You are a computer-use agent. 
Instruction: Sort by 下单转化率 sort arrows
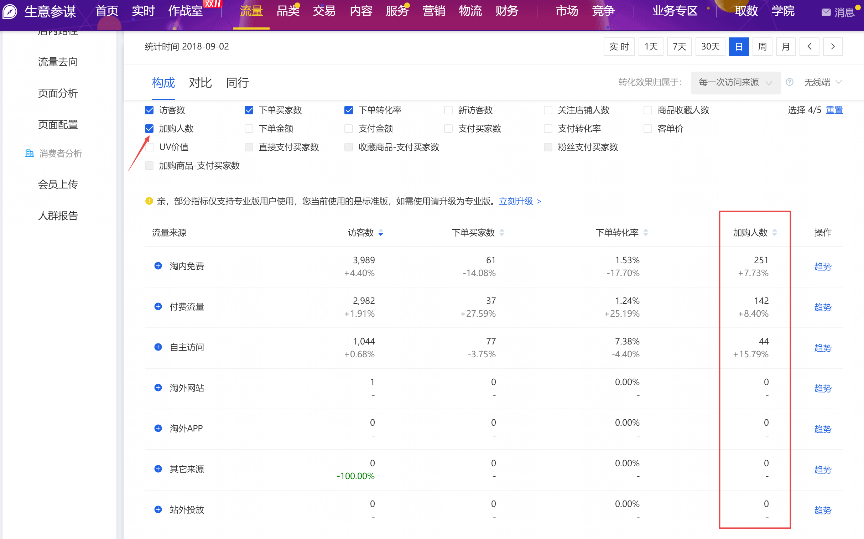[646, 233]
